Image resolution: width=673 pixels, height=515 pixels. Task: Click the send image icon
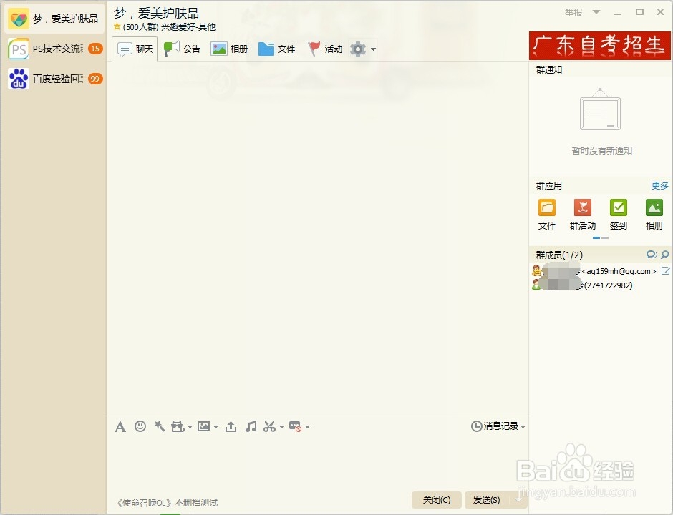click(x=203, y=426)
